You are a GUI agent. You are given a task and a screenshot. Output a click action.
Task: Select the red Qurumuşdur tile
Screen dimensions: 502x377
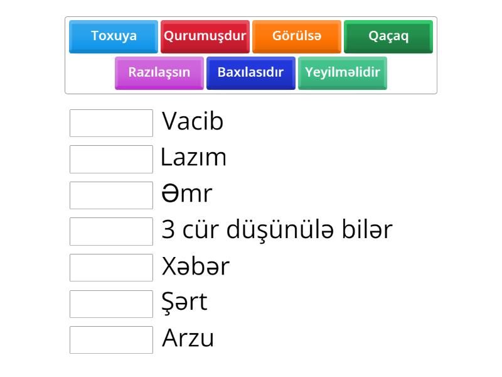coord(205,36)
